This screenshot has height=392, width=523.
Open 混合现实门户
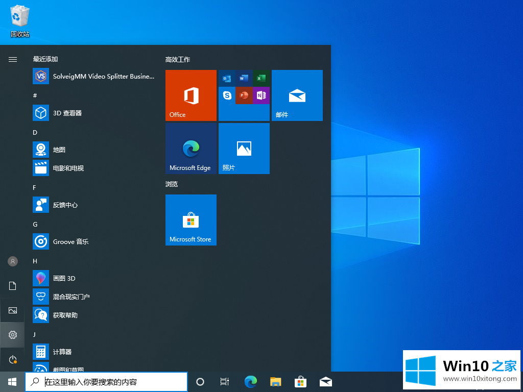[x=94, y=297]
